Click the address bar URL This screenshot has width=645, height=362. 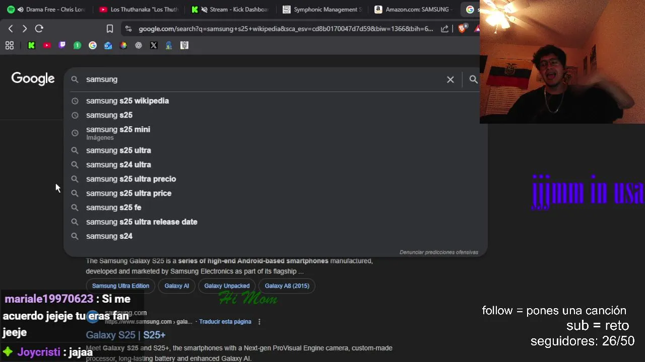[x=286, y=29]
